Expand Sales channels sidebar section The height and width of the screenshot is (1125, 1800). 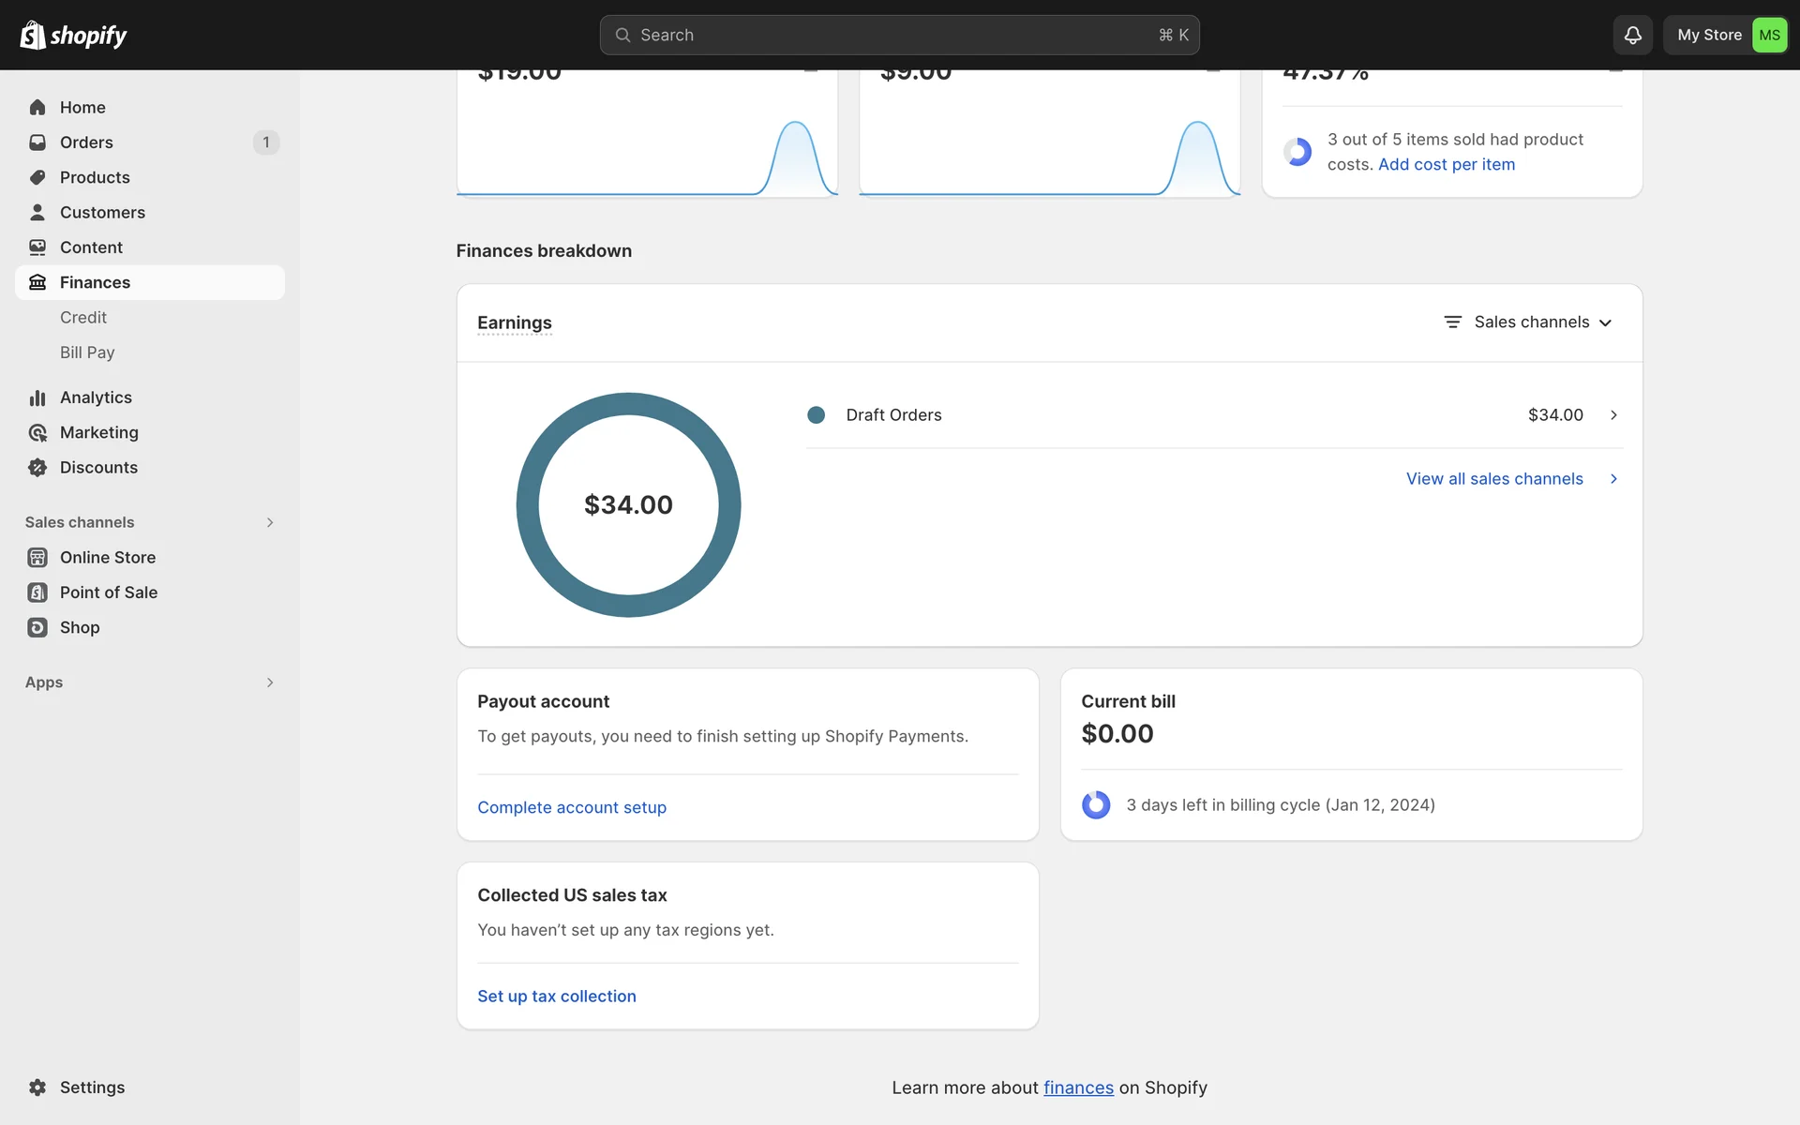(x=269, y=522)
